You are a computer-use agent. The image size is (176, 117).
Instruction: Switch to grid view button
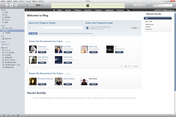pyautogui.click(x=141, y=5)
